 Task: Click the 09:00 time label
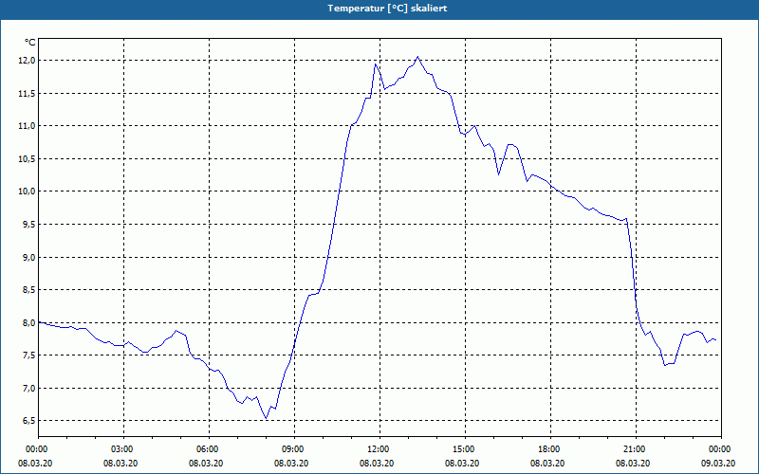[294, 449]
